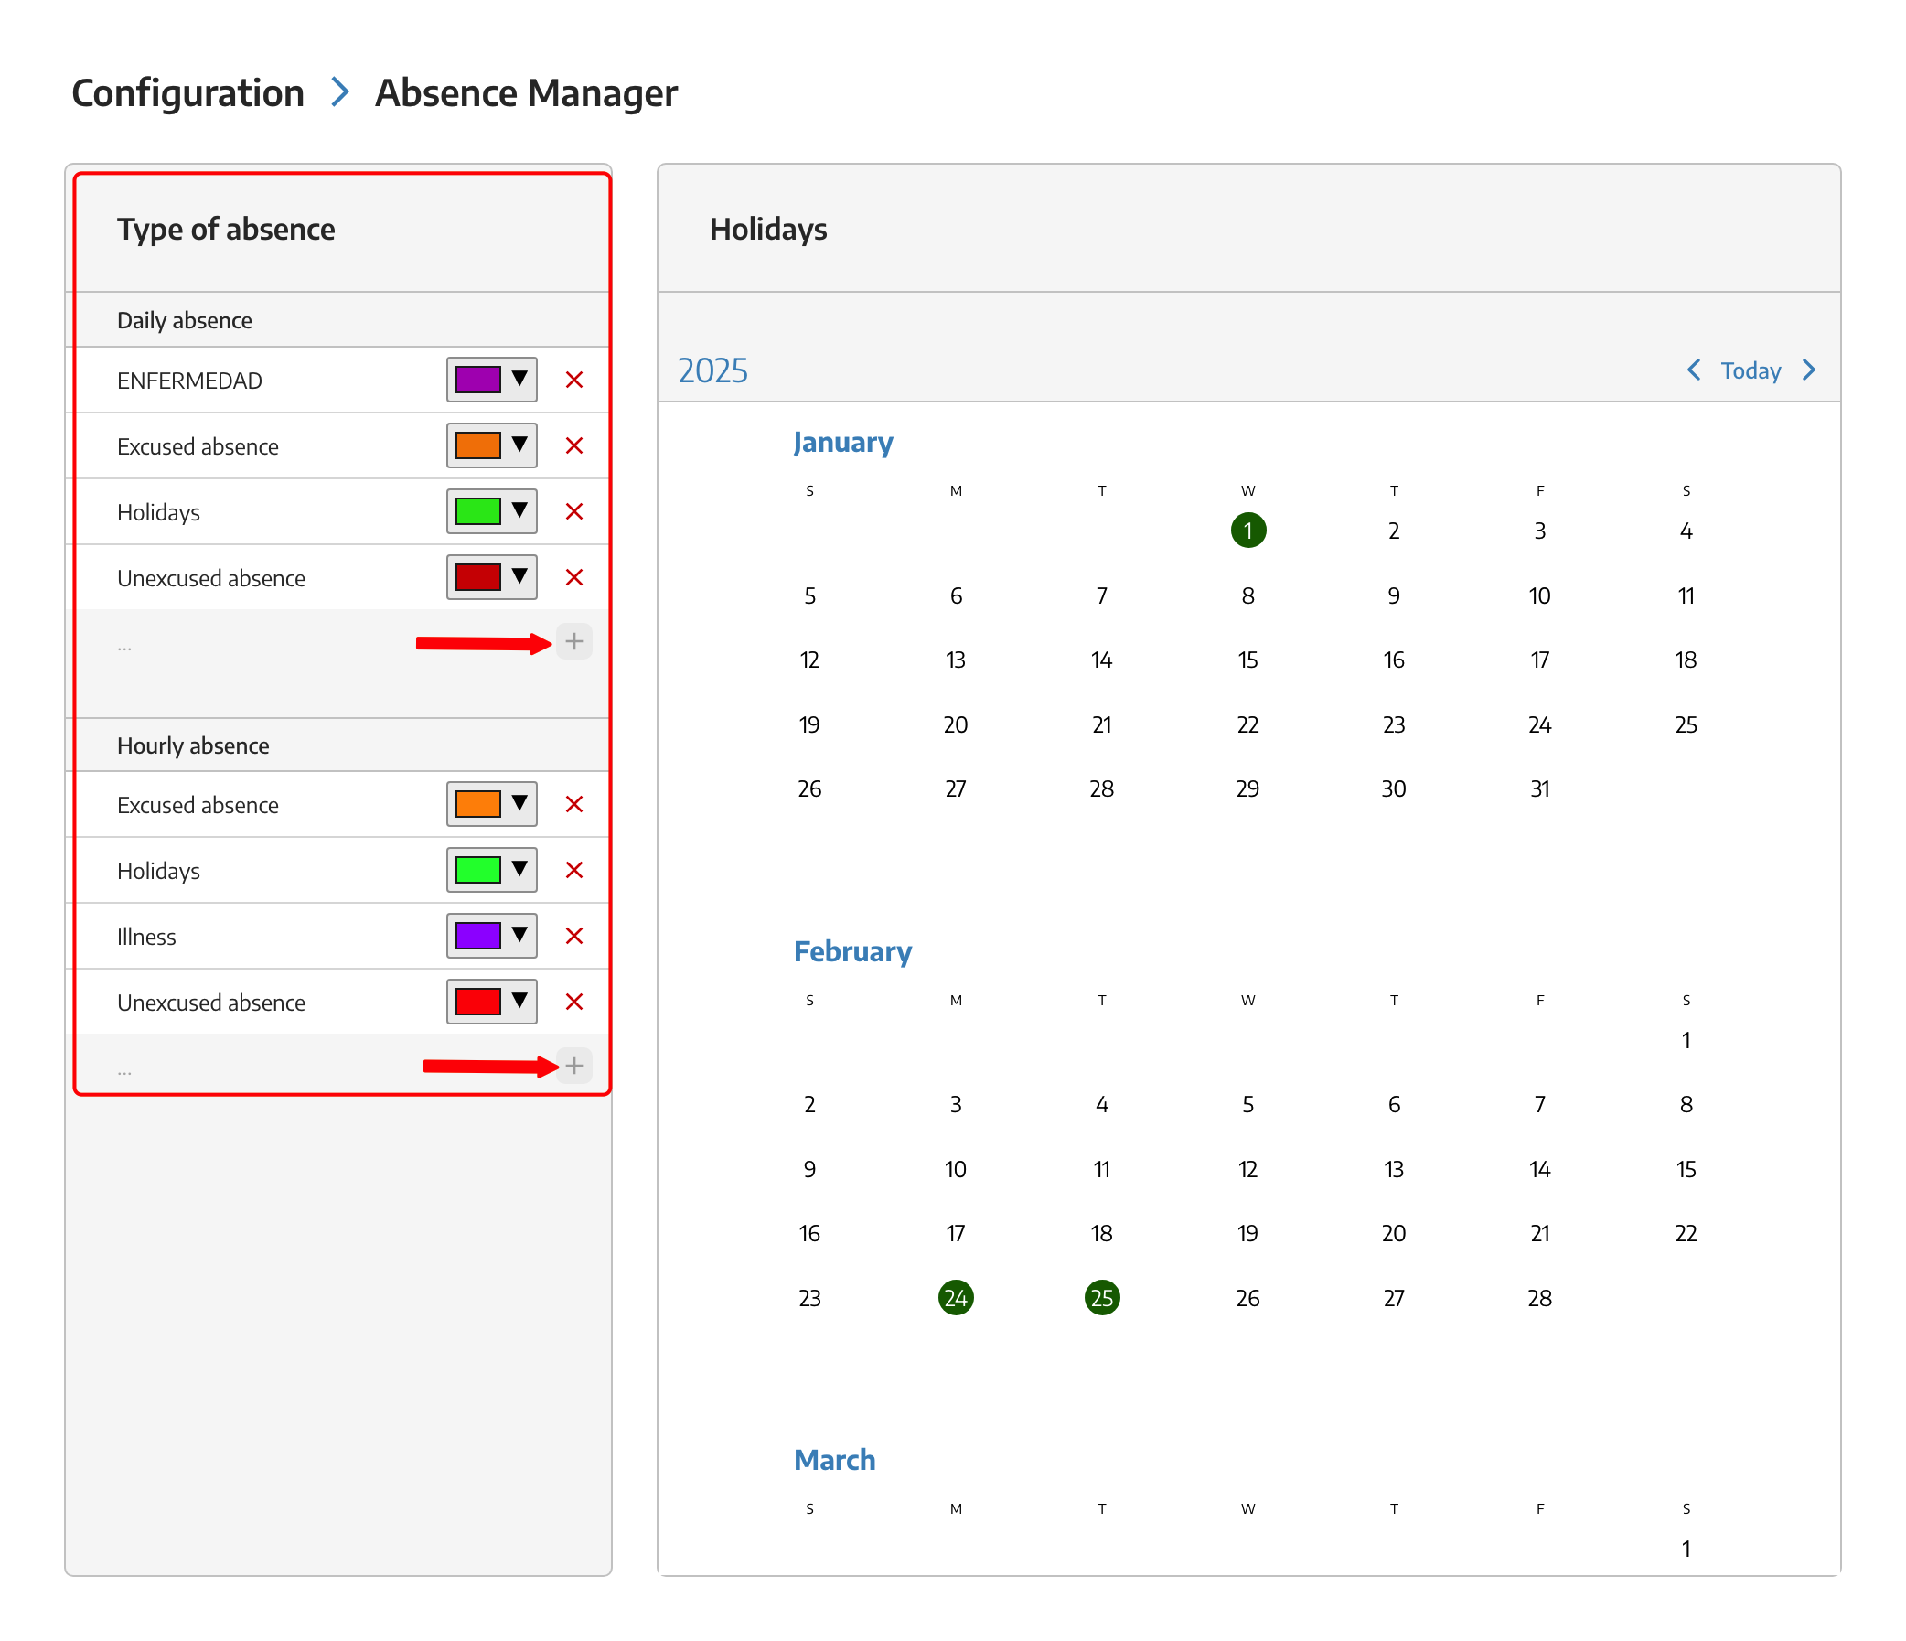Click the March month heading
Image resolution: width=1906 pixels, height=1641 pixels.
pyautogui.click(x=834, y=1460)
